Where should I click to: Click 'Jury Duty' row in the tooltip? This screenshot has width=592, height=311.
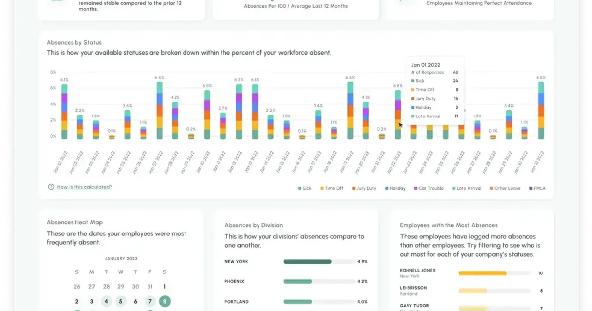(435, 99)
